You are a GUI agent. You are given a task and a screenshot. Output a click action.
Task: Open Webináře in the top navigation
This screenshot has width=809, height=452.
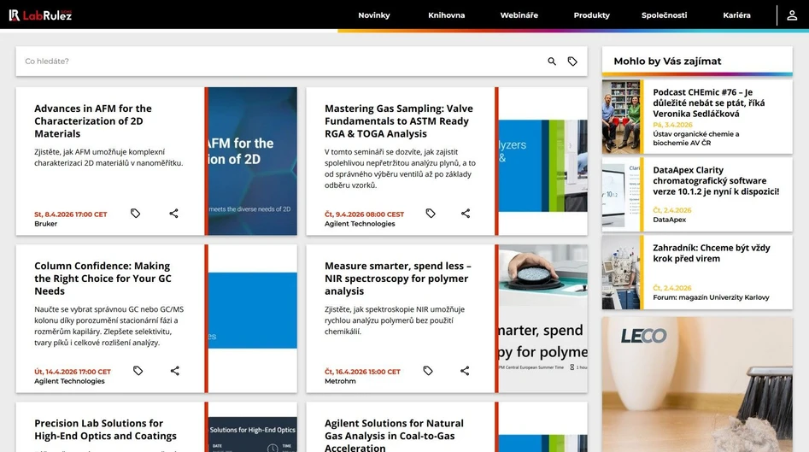519,15
